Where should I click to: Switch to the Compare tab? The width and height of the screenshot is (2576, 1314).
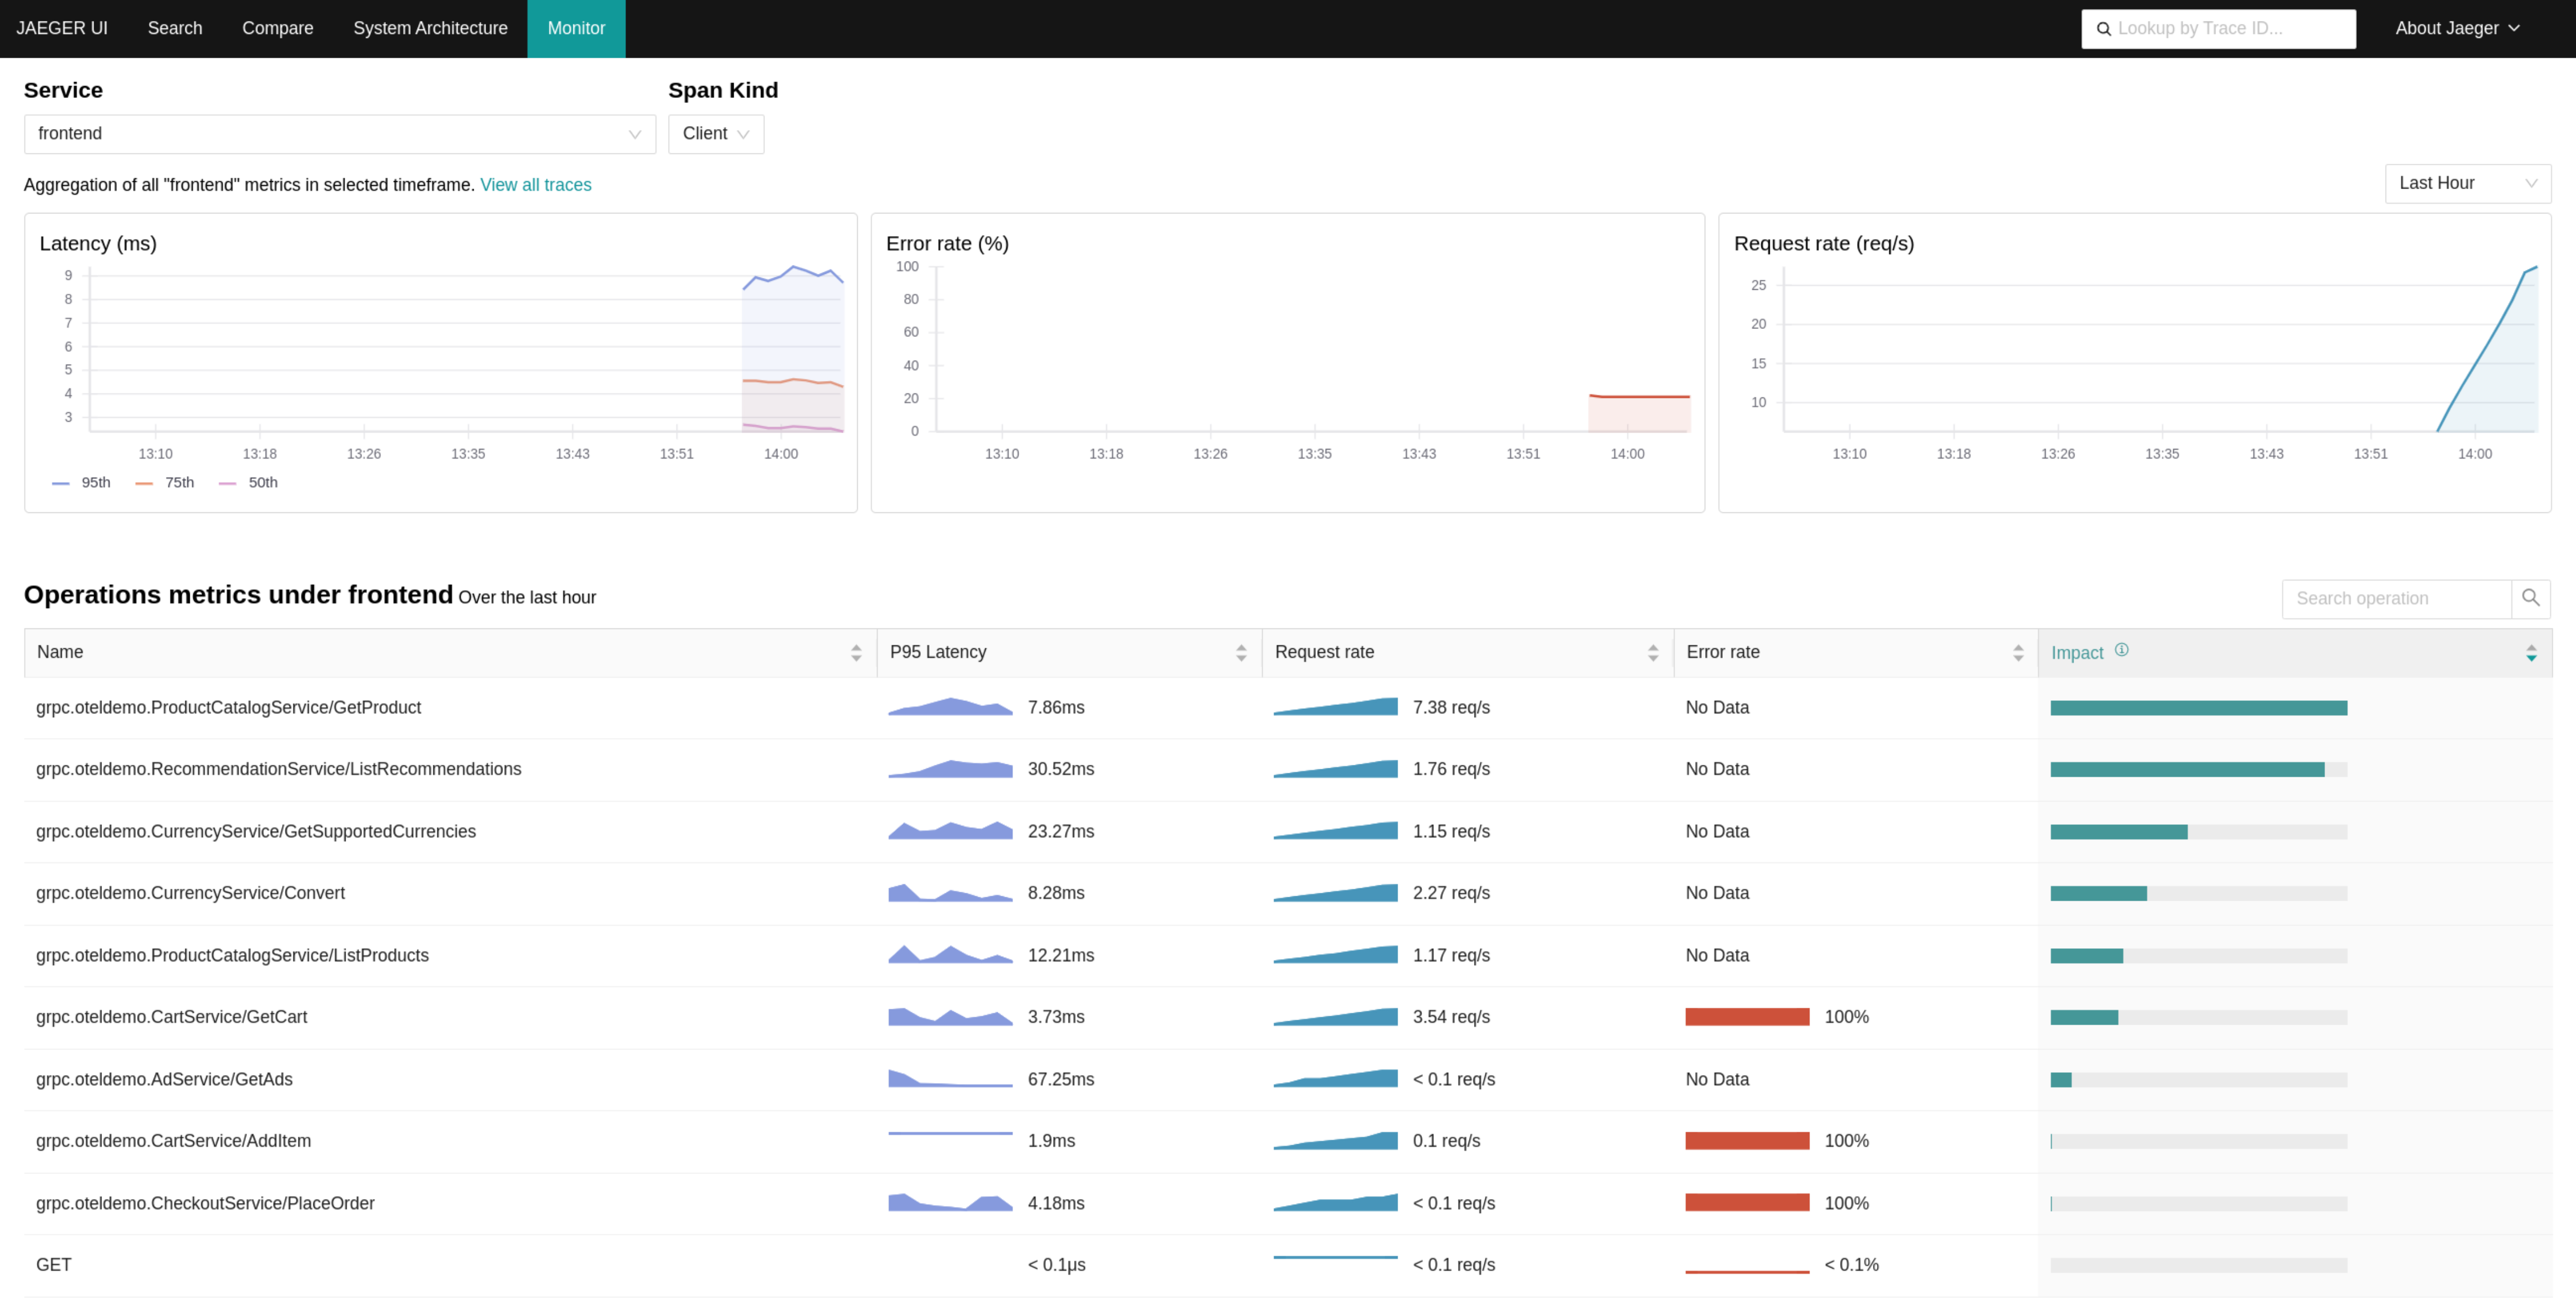pyautogui.click(x=277, y=28)
